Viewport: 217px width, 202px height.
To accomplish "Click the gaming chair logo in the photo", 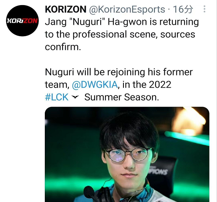I will (x=158, y=171).
